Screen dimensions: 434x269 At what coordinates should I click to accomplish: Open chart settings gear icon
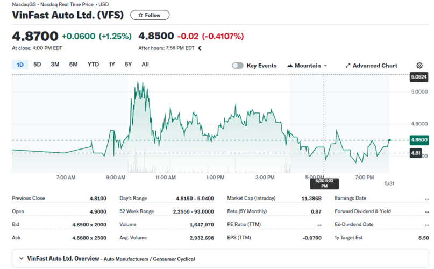coord(419,66)
